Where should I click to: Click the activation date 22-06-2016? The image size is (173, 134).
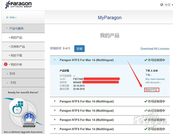point(79,89)
